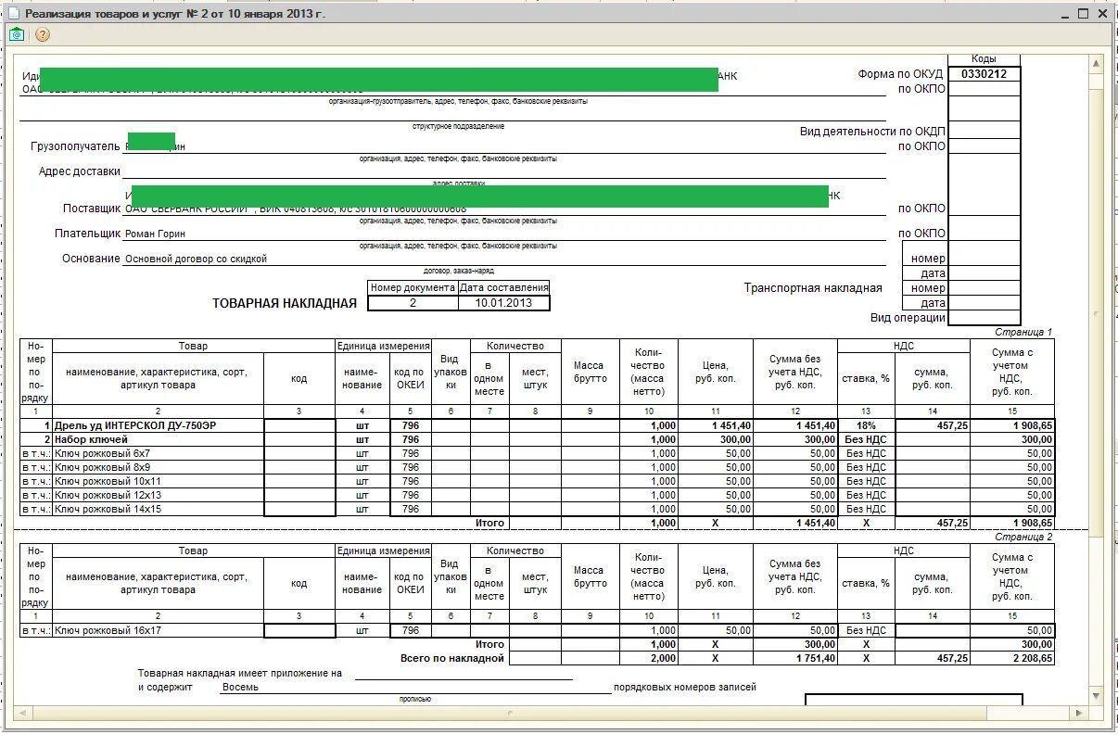Click the Страница 2 page marker

click(1023, 537)
